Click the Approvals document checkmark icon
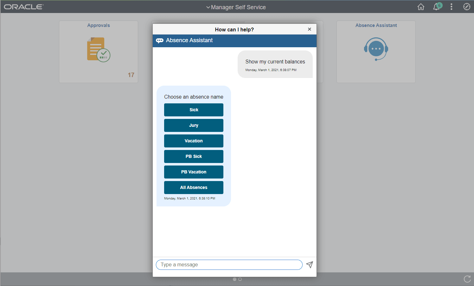Image resolution: width=474 pixels, height=286 pixels. tap(99, 49)
